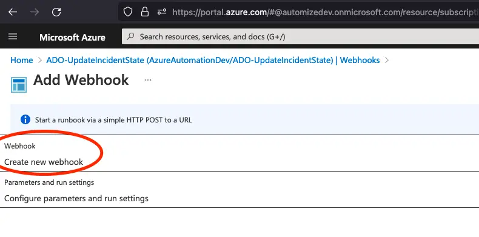
Task: Open the Azure portal hamburger menu
Action: [x=13, y=37]
